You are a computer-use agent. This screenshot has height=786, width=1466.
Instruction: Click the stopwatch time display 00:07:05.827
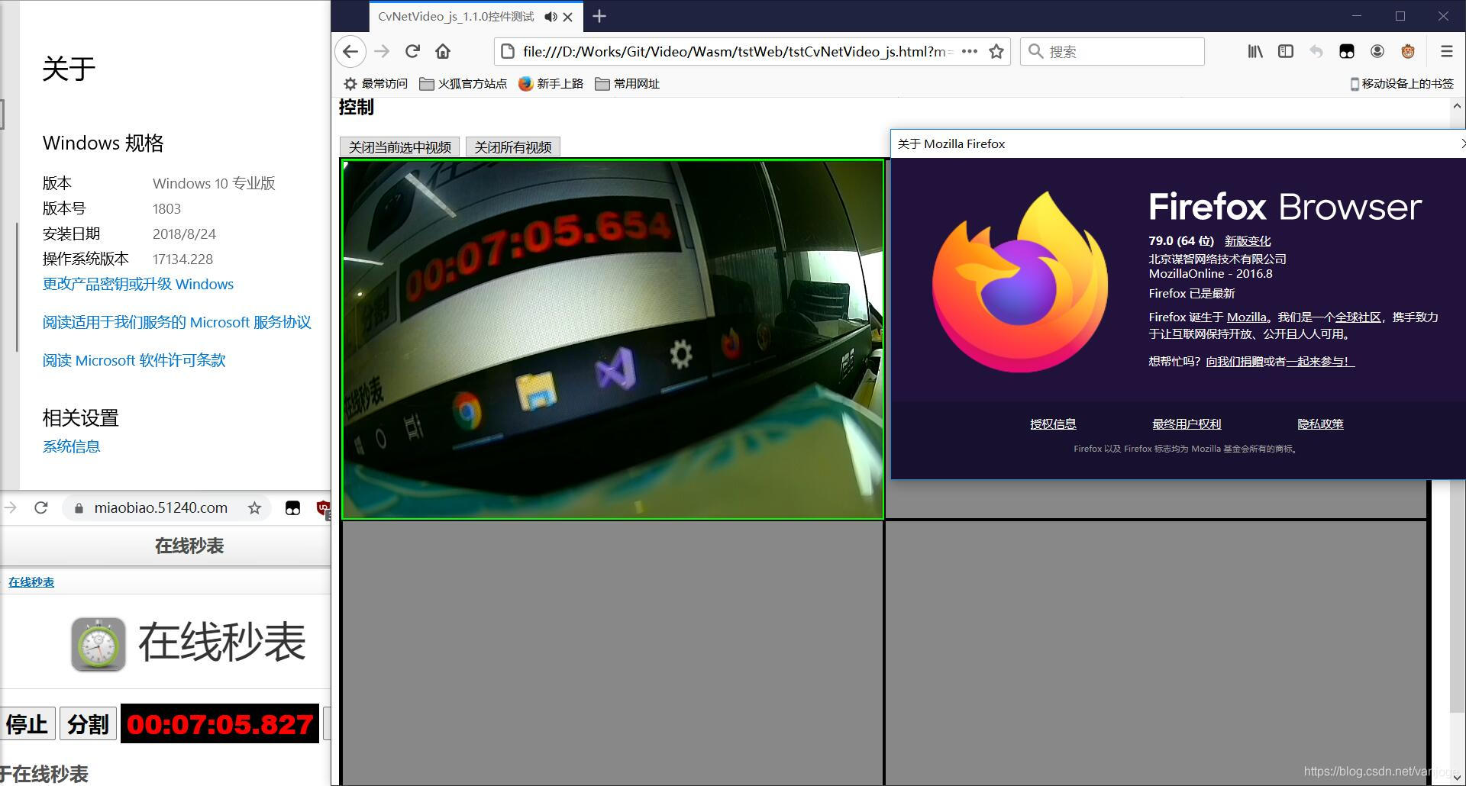click(x=220, y=723)
